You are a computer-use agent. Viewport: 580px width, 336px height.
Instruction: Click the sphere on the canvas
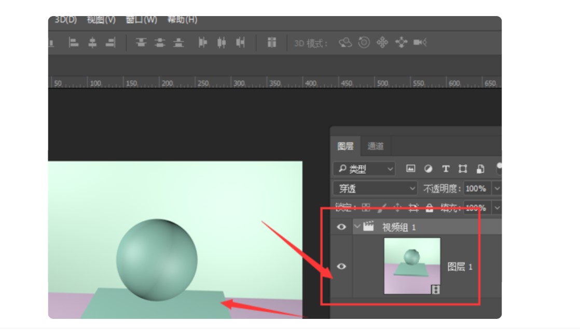click(x=157, y=259)
